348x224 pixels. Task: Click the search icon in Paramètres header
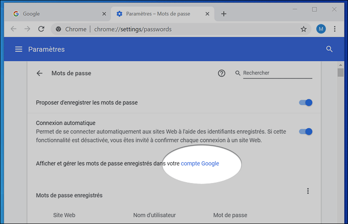(329, 49)
